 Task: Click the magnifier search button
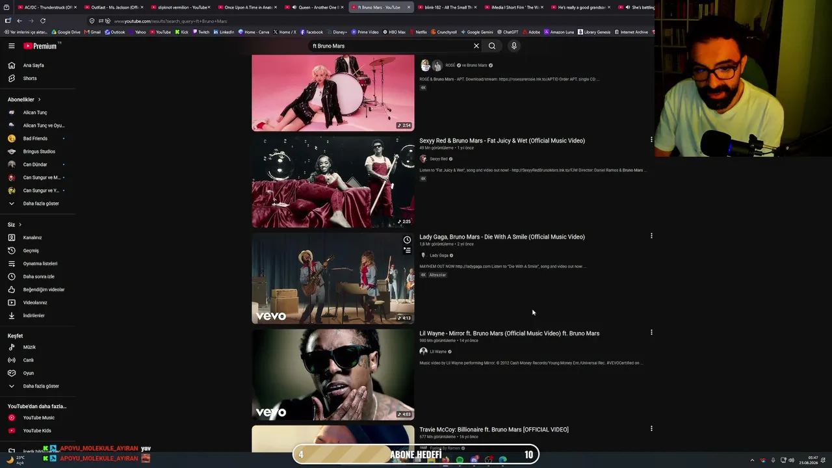tap(492, 46)
